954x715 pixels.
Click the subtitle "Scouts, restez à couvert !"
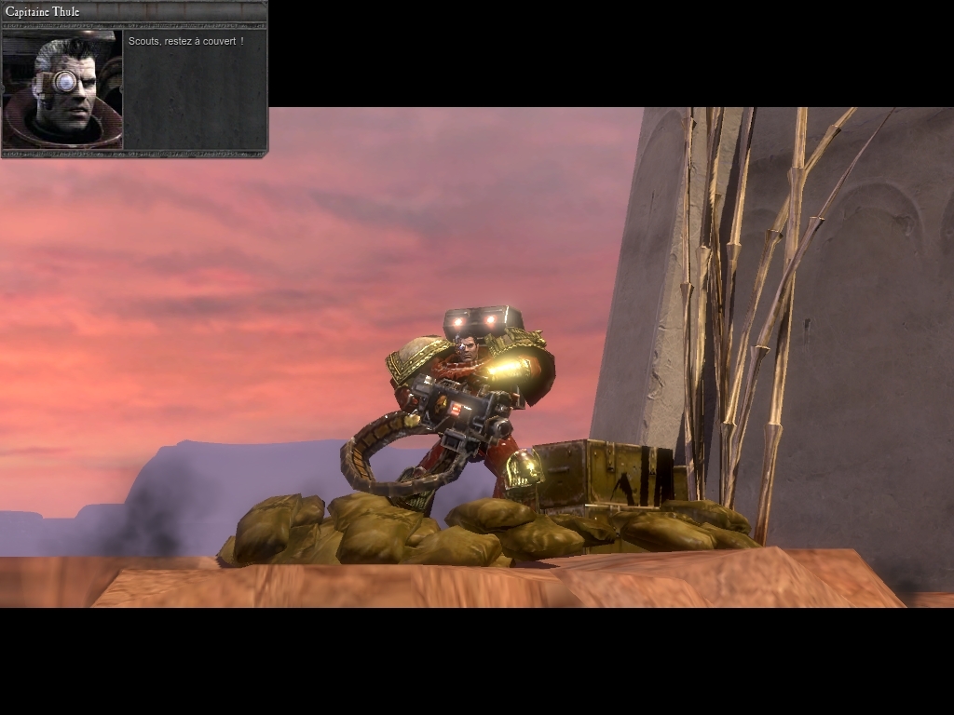(186, 42)
